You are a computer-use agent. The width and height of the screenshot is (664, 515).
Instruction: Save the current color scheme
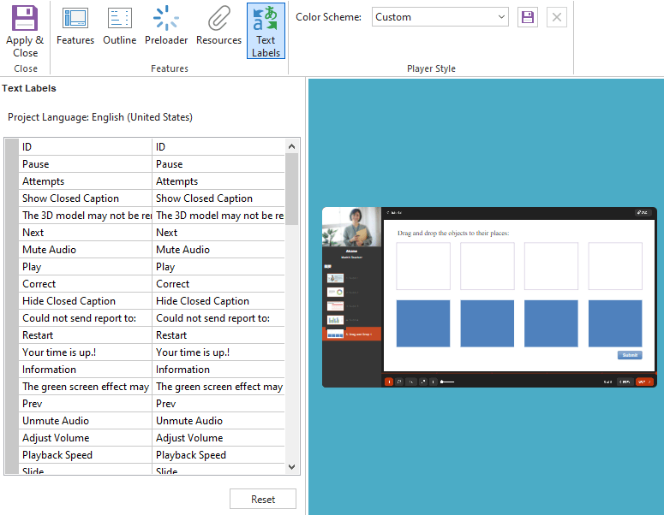pos(528,17)
